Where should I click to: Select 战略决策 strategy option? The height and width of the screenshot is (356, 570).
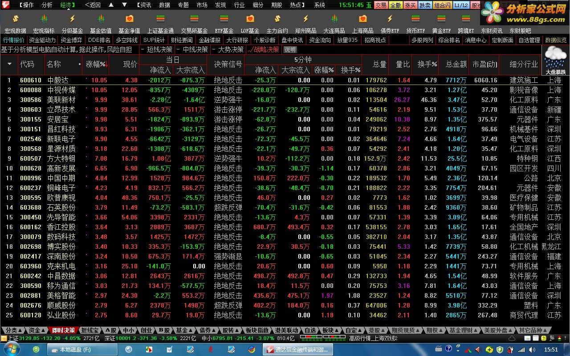pyautogui.click(x=264, y=49)
